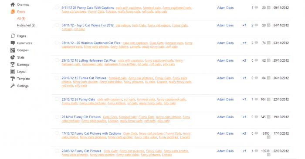The height and width of the screenshot is (159, 305).
Task: Tick checkbox for 29/10/12 Halloween post
Action: 57,60
